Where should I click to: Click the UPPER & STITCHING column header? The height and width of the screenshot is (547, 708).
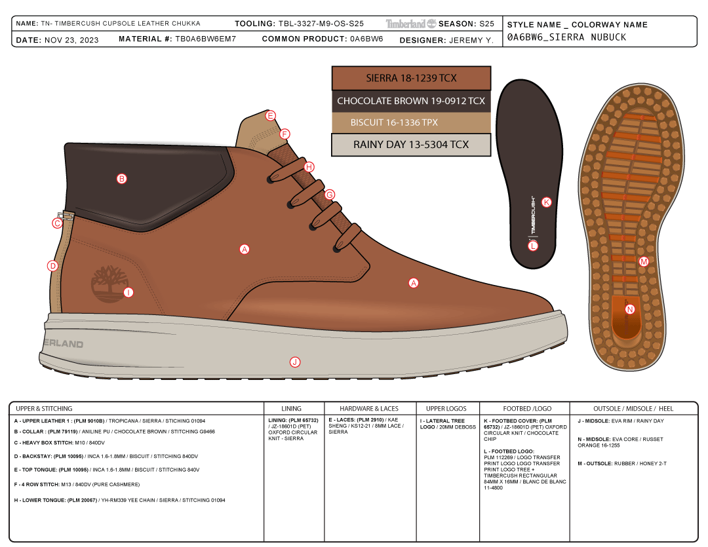(x=44, y=408)
